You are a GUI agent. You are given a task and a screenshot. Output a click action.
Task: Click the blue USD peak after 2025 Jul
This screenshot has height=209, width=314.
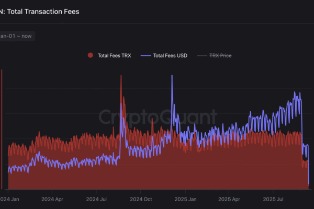295,93
